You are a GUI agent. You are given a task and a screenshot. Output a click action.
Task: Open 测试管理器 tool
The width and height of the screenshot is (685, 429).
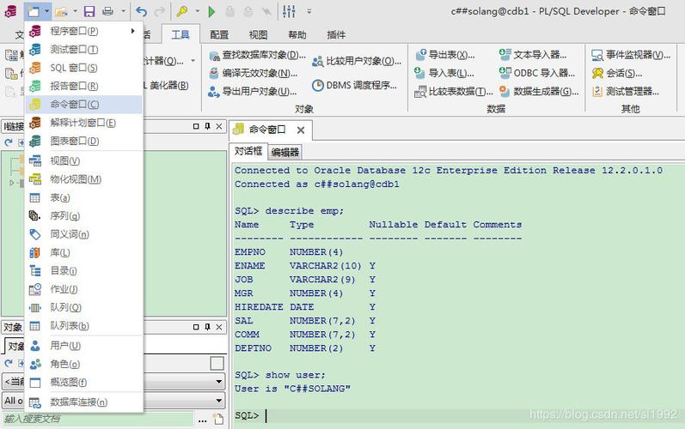click(x=626, y=92)
